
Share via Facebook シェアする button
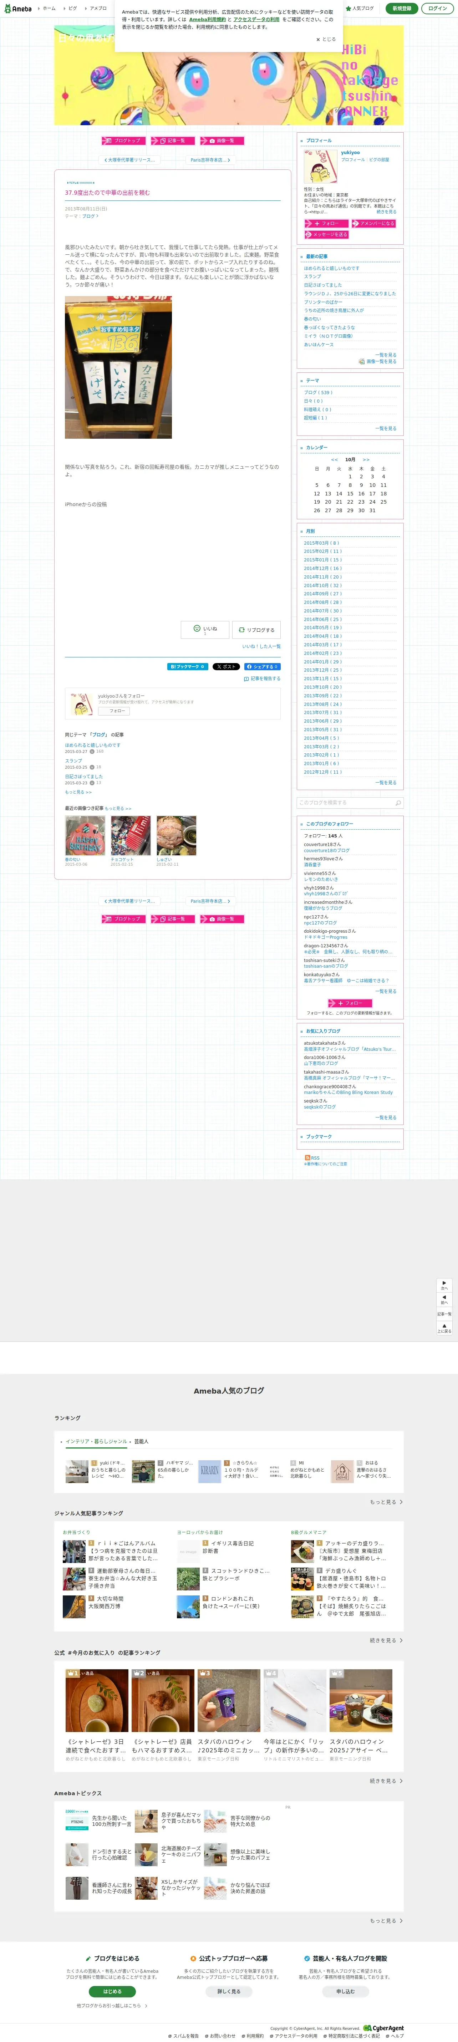pyautogui.click(x=261, y=667)
